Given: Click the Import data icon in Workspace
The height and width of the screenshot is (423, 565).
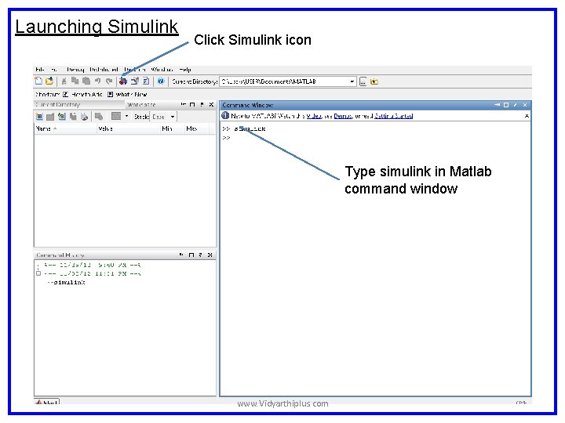Looking at the screenshot, I should tap(62, 117).
